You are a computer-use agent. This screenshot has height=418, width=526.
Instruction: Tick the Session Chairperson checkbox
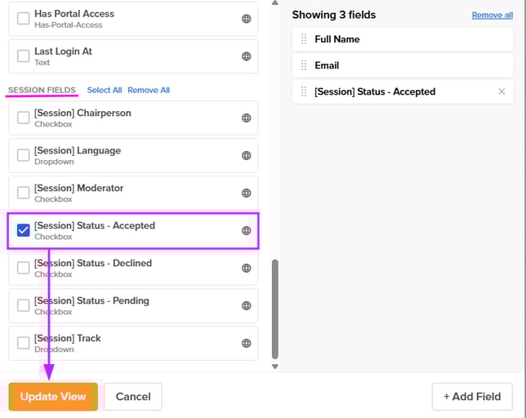coord(24,118)
